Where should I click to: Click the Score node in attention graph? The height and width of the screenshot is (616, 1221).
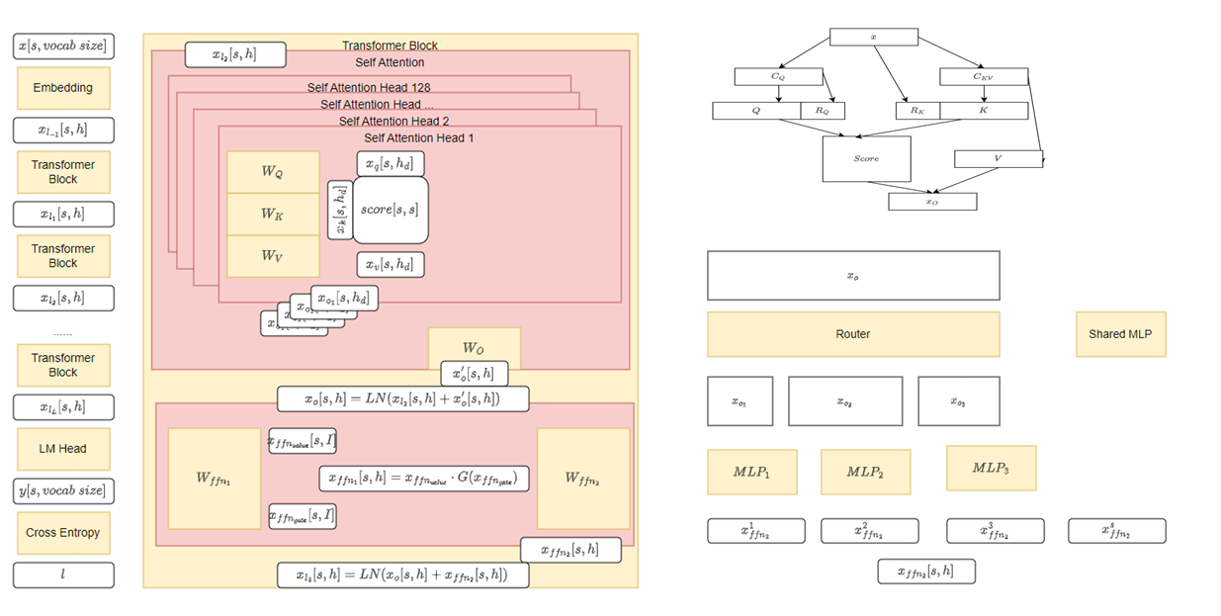click(x=866, y=159)
